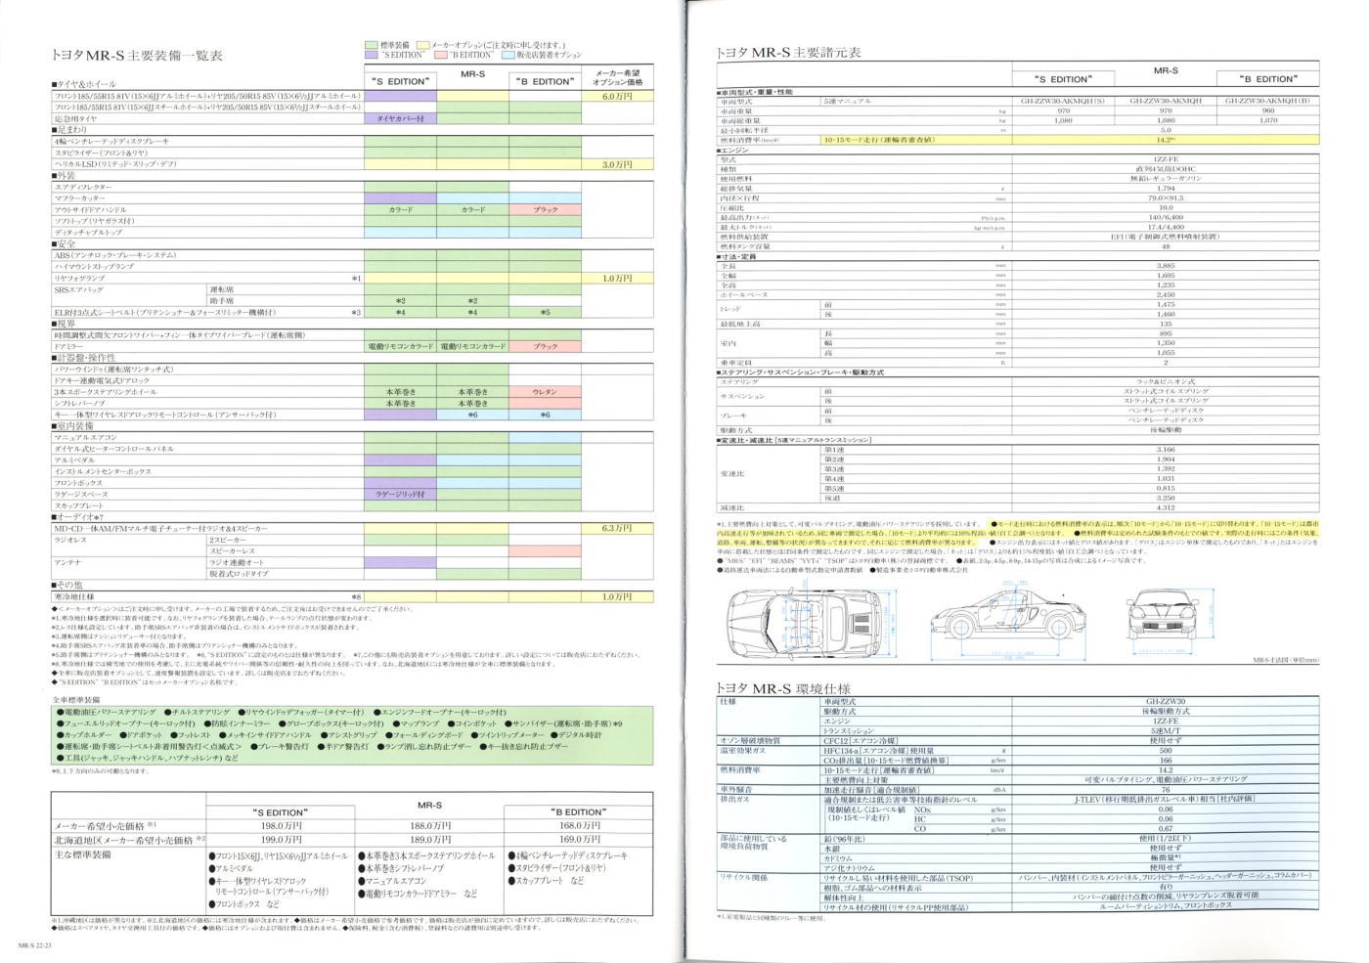
Task: Click the 6.3万円 audio option price cell
Action: tap(617, 528)
